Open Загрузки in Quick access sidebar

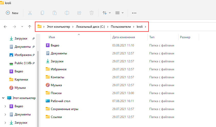(21, 38)
